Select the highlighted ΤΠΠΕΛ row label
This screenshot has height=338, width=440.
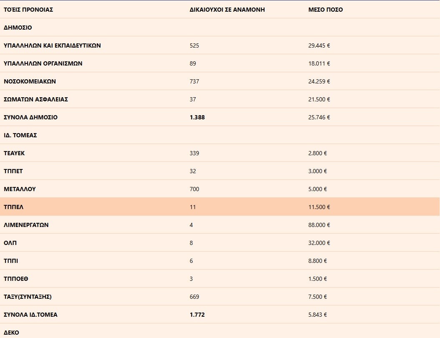(13, 207)
